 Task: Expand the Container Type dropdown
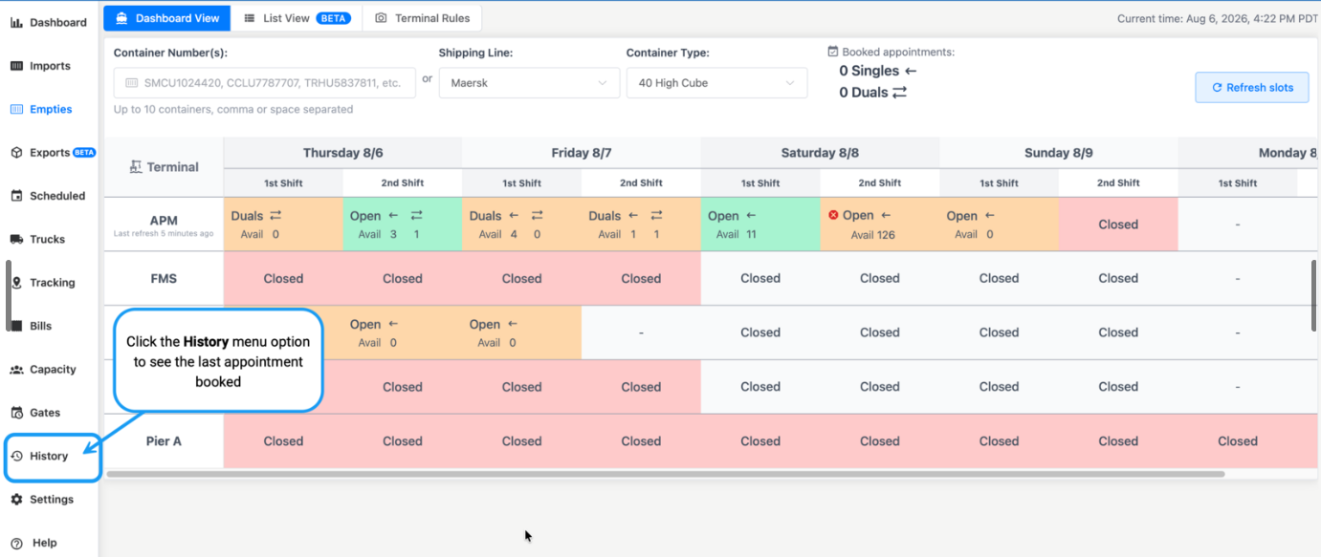(x=716, y=83)
